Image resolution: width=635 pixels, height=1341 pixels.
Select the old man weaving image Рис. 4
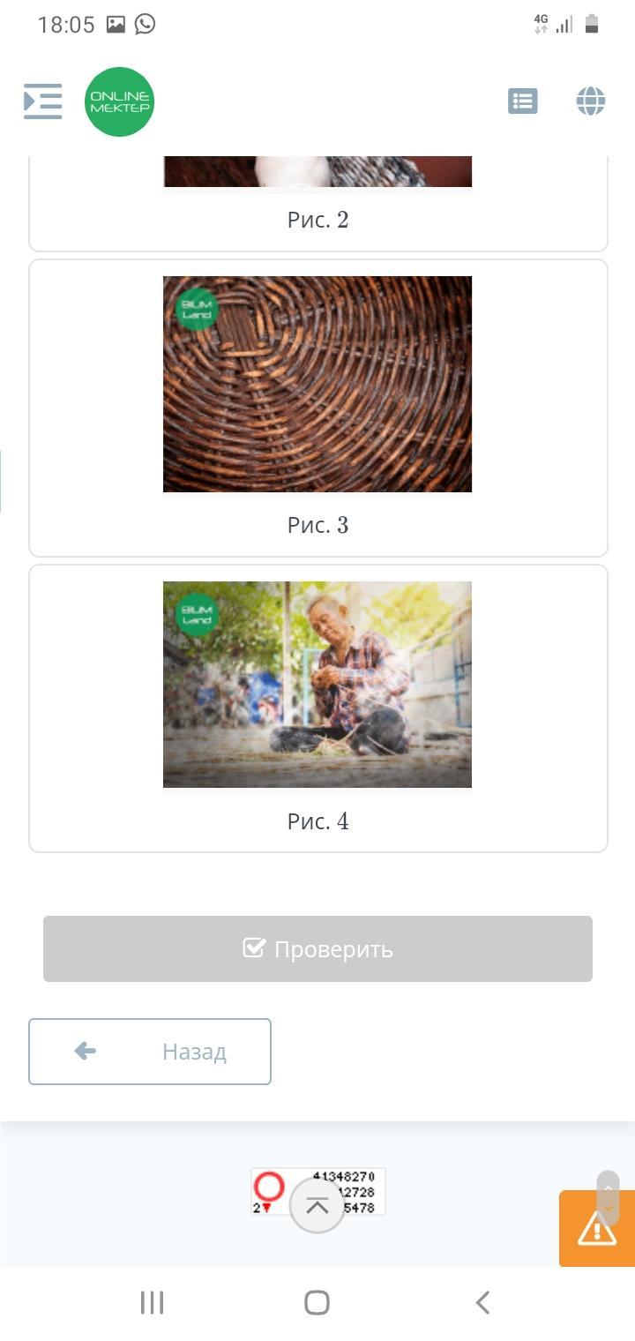click(317, 685)
